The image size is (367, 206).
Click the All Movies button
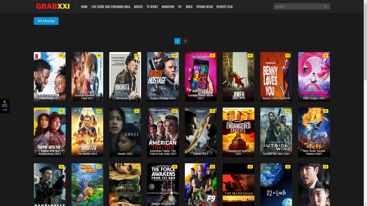(46, 21)
